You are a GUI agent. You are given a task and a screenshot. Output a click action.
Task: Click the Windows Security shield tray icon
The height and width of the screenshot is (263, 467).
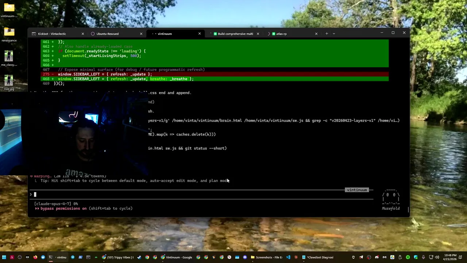tap(416, 257)
